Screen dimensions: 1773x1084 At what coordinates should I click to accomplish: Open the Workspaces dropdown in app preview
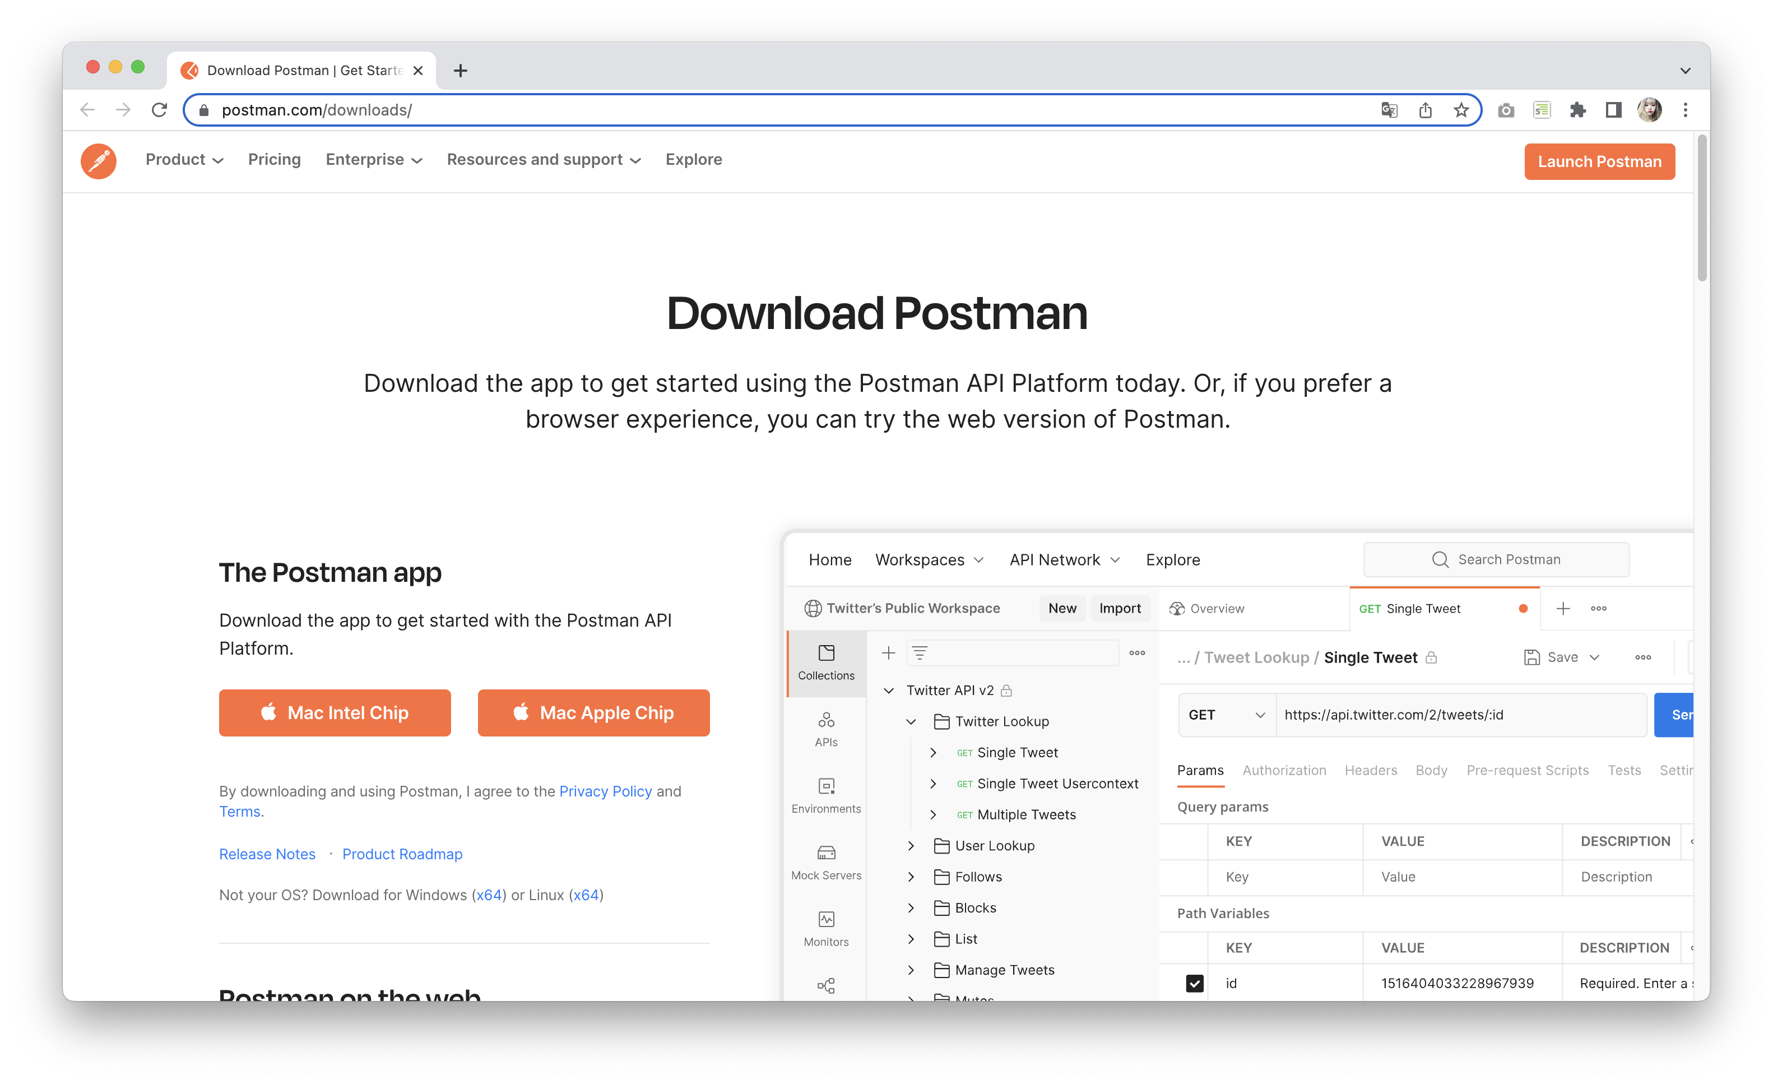929,559
